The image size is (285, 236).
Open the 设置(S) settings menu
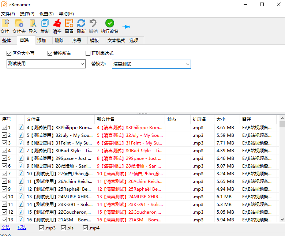(x=46, y=14)
